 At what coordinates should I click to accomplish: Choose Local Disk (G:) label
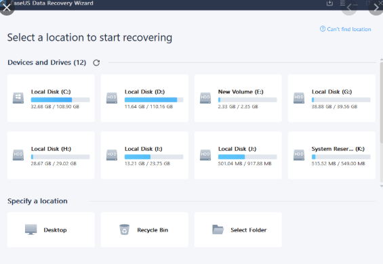pyautogui.click(x=331, y=92)
